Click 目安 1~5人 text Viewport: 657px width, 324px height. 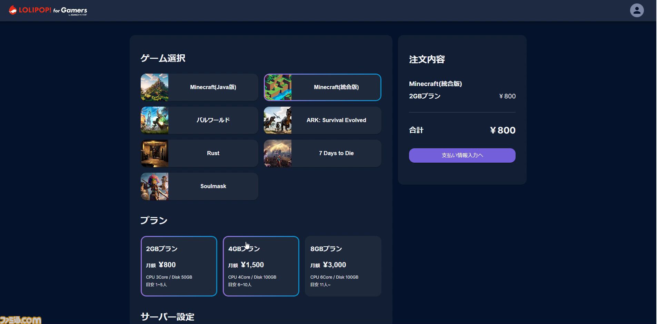[x=156, y=285]
